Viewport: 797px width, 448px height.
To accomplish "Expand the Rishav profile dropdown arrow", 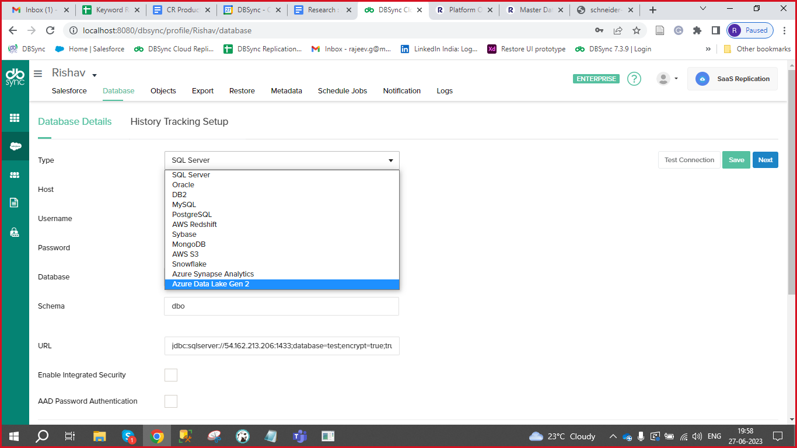I will (95, 75).
